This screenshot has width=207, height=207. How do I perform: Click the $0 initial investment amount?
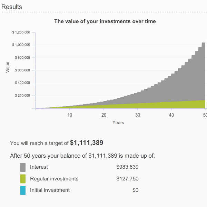[136, 190]
